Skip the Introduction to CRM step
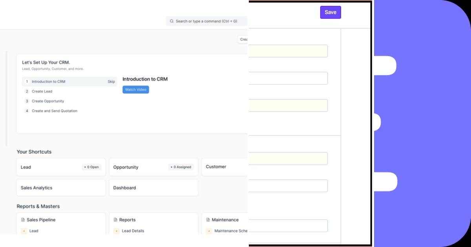 click(x=111, y=82)
